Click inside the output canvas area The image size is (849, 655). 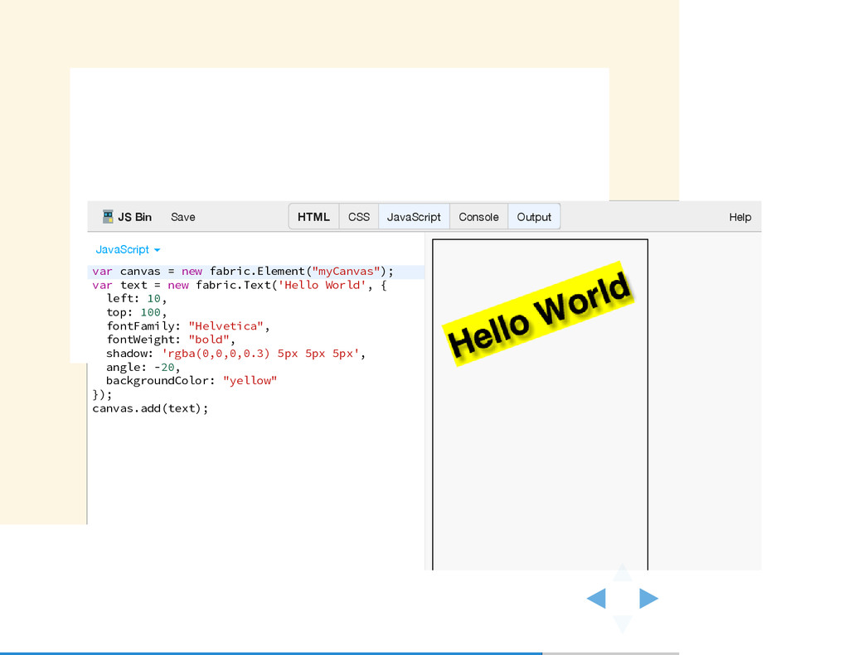539,455
